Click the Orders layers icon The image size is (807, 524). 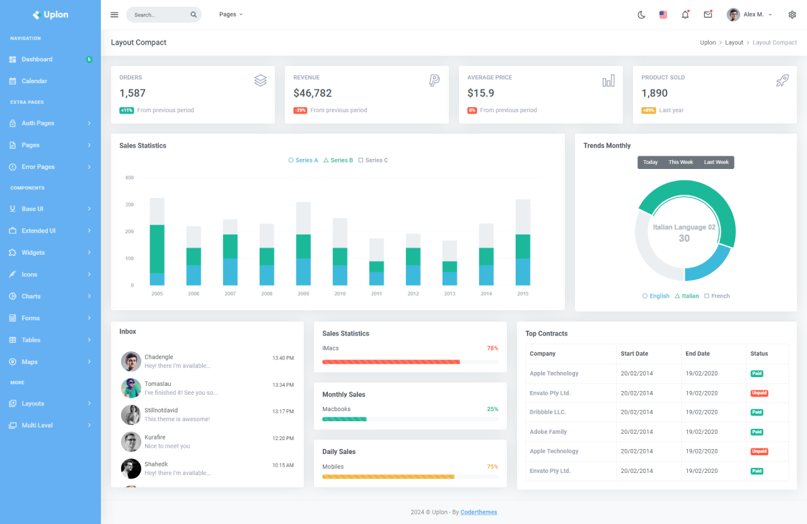[x=260, y=80]
